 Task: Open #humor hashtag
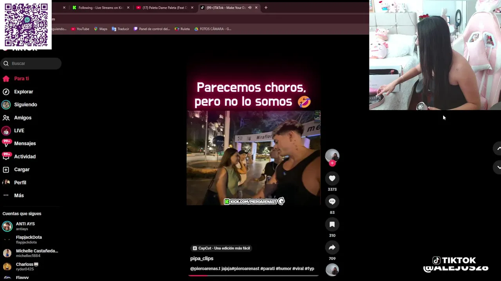pyautogui.click(x=283, y=269)
